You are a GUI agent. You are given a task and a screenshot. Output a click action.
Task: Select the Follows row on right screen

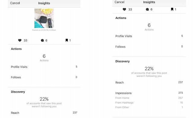[149, 47]
